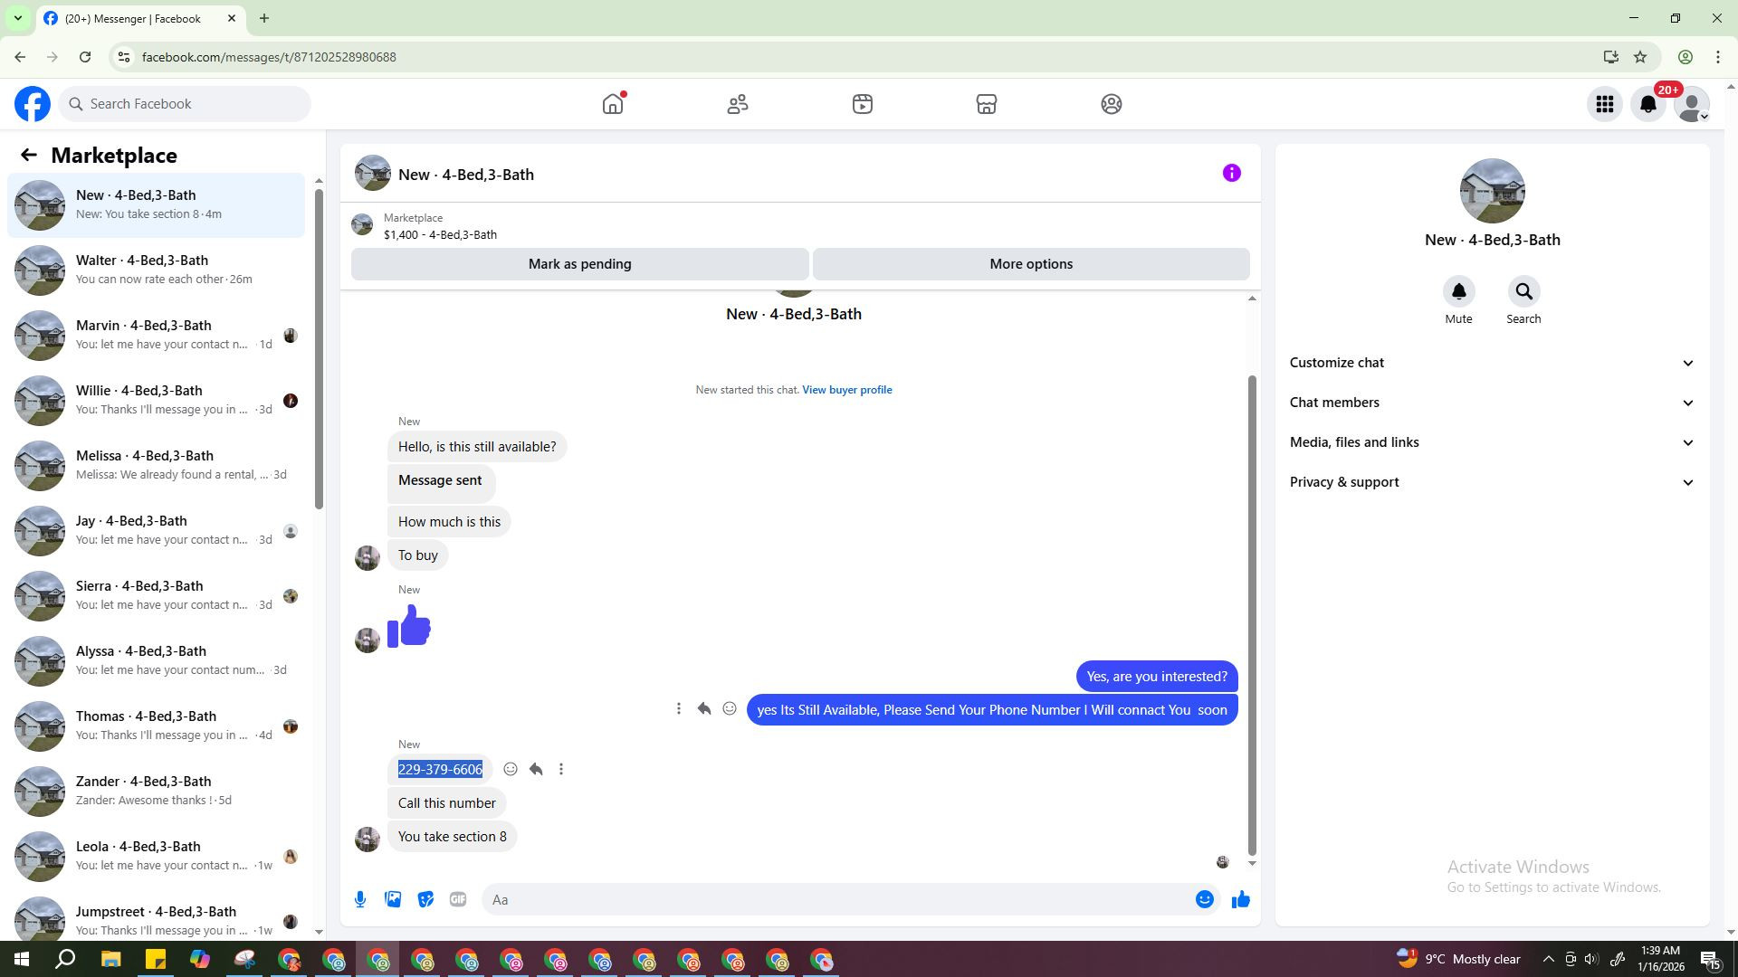Open the notifications bell in the top bar
Screen dimensions: 1738x977
coord(1647,104)
